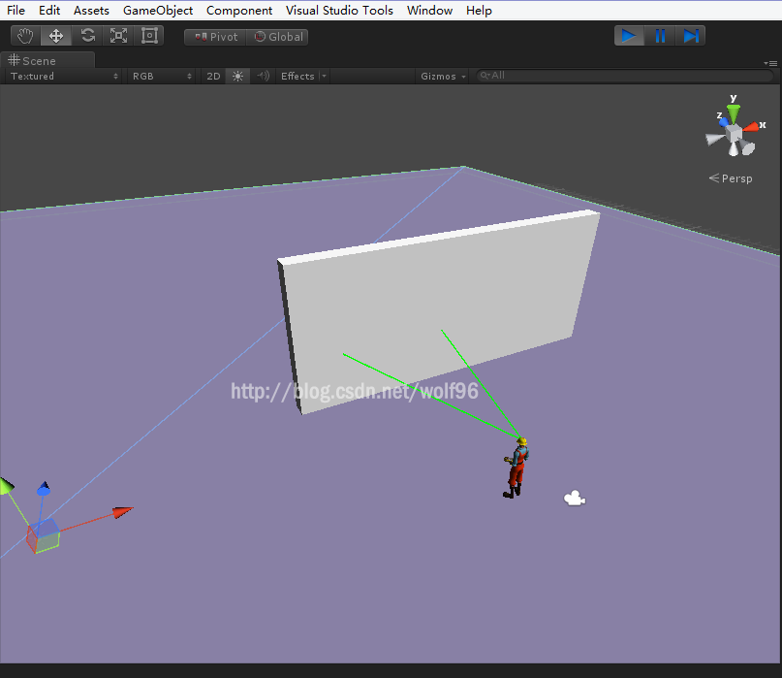Open the File menu
The height and width of the screenshot is (678, 782).
tap(16, 11)
